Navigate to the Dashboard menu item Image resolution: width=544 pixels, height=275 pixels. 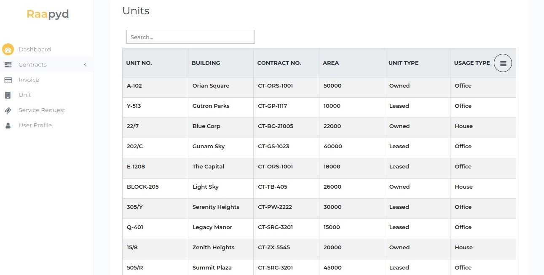[35, 49]
